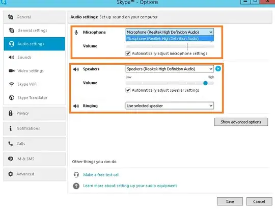This screenshot has height=209, width=275.
Task: Click the Video settings camera icon
Action: pos(12,71)
